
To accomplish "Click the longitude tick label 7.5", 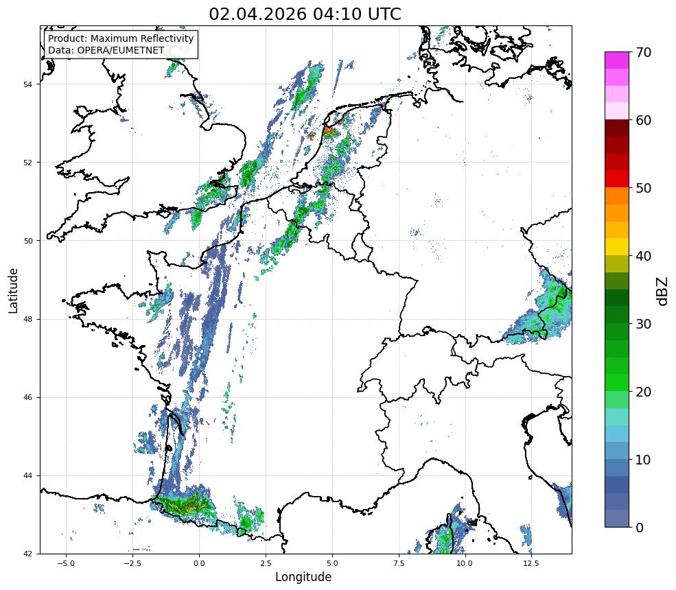I will 399,563.
